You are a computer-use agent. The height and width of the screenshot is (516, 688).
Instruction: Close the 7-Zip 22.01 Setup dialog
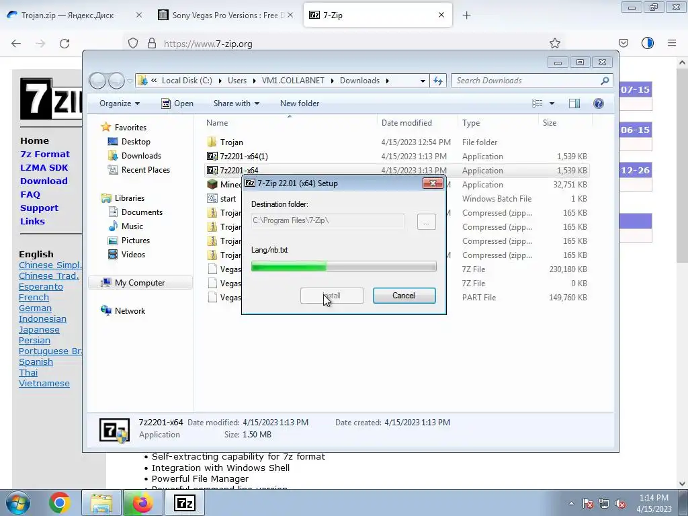click(x=432, y=183)
